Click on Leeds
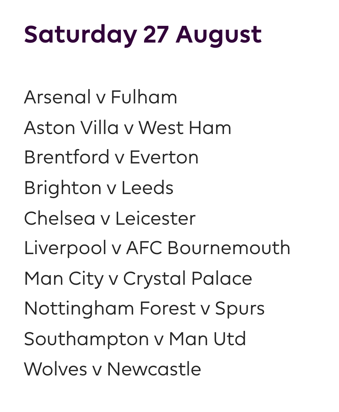Screen dimensions: 339x412 (x=147, y=188)
